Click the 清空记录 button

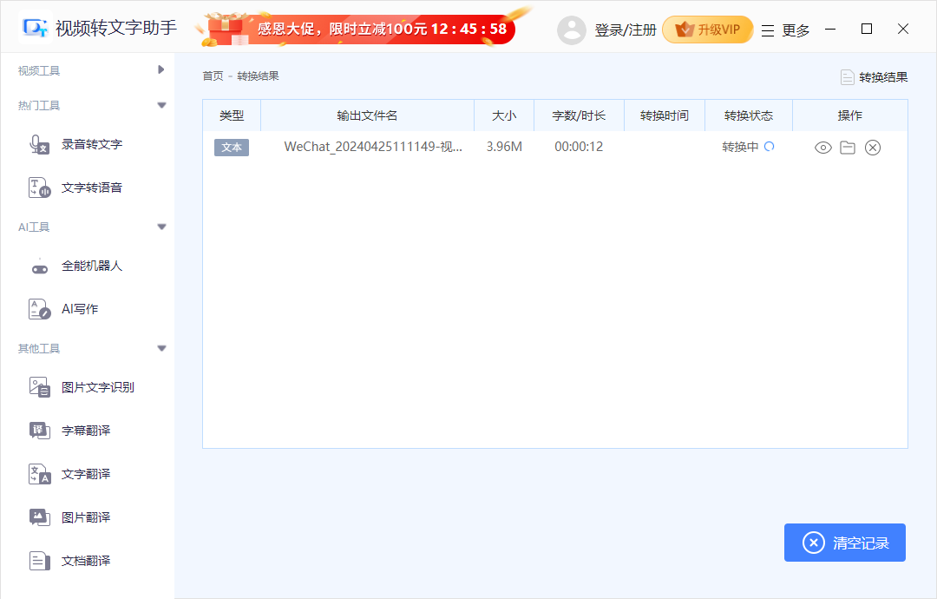844,542
